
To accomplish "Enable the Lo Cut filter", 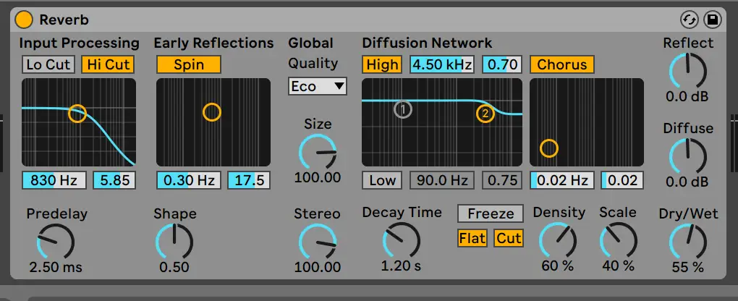I will point(48,64).
